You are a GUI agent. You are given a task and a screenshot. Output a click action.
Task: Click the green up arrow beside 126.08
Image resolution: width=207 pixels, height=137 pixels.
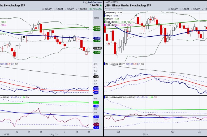[101, 5]
